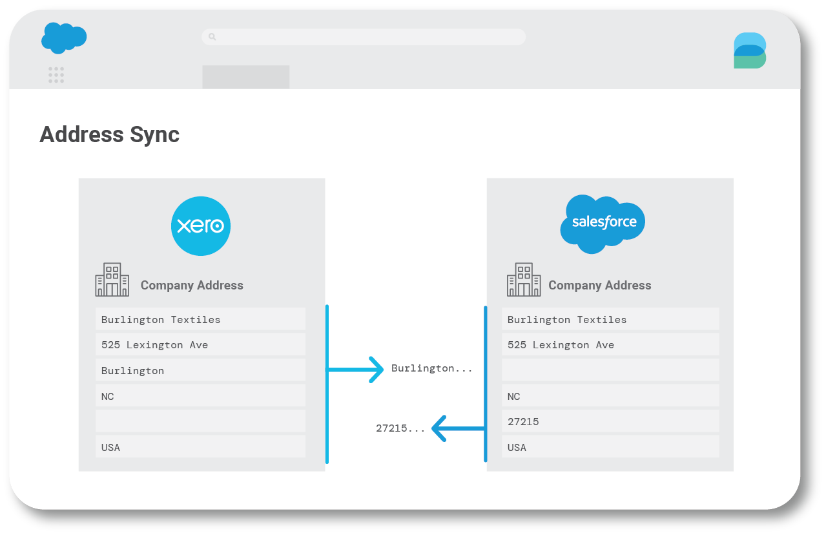Select empty postal code field in Xero

tap(200, 421)
